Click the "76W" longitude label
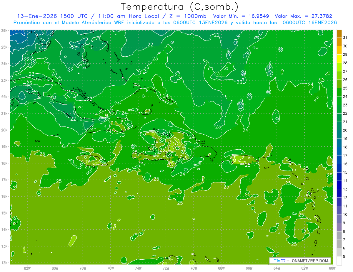The image size is (353, 272). 110,268
